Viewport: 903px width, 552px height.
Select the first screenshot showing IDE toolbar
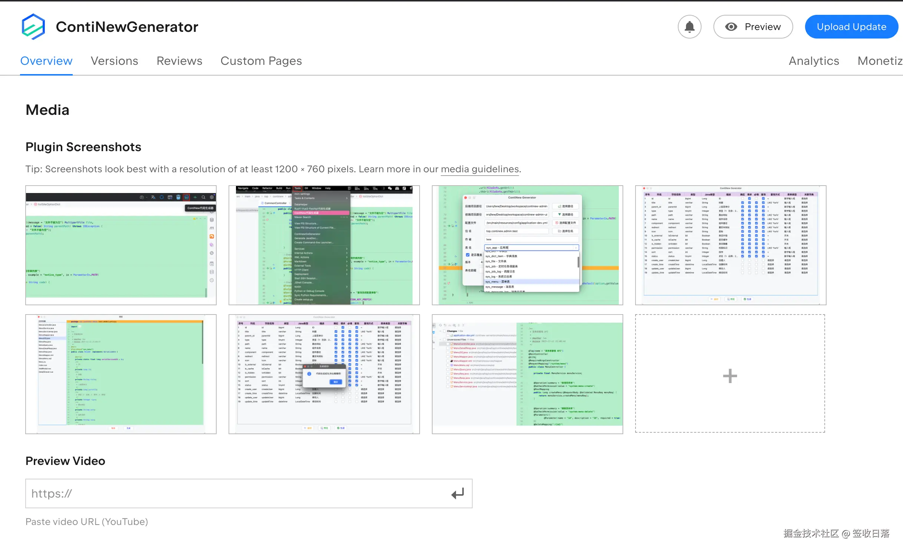point(121,245)
